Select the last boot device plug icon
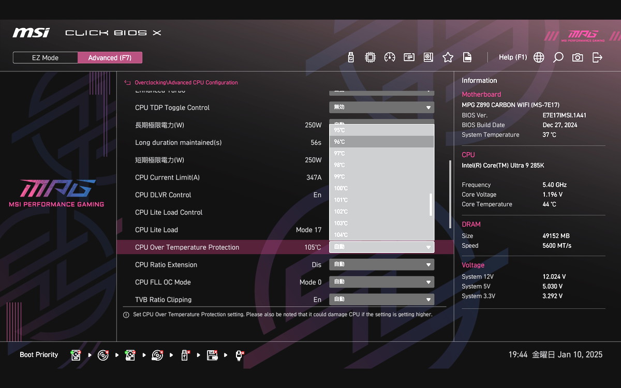621x388 pixels. click(x=239, y=355)
